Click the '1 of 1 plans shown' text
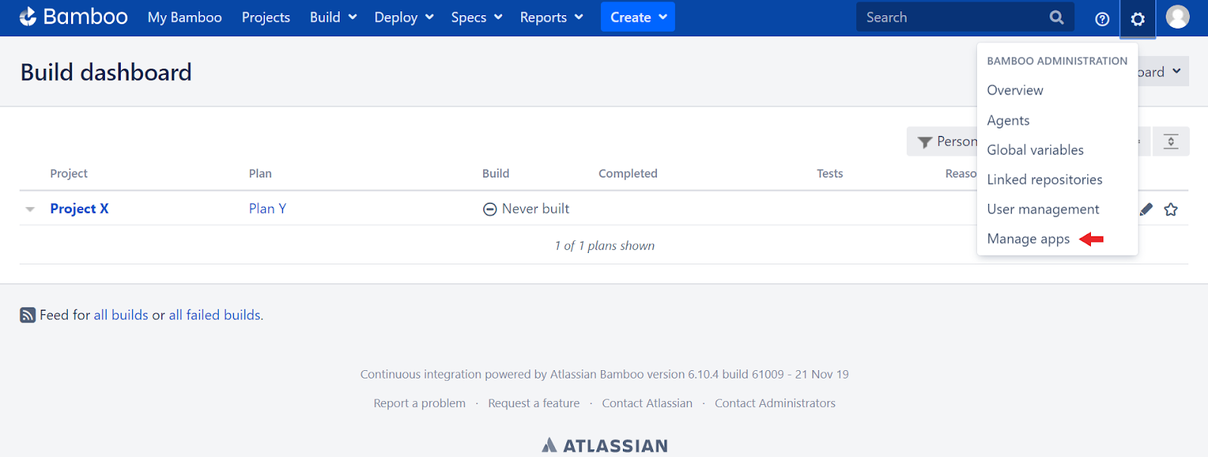 point(605,245)
